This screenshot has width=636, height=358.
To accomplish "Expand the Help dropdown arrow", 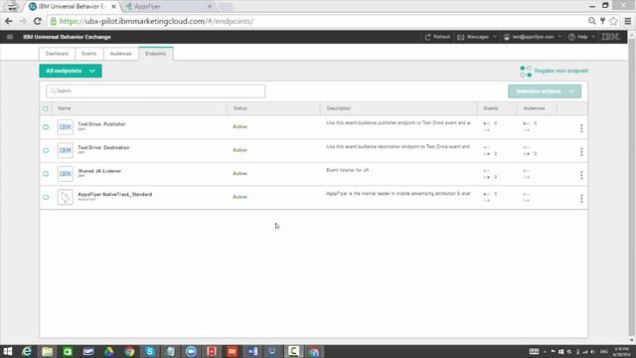I will (593, 37).
